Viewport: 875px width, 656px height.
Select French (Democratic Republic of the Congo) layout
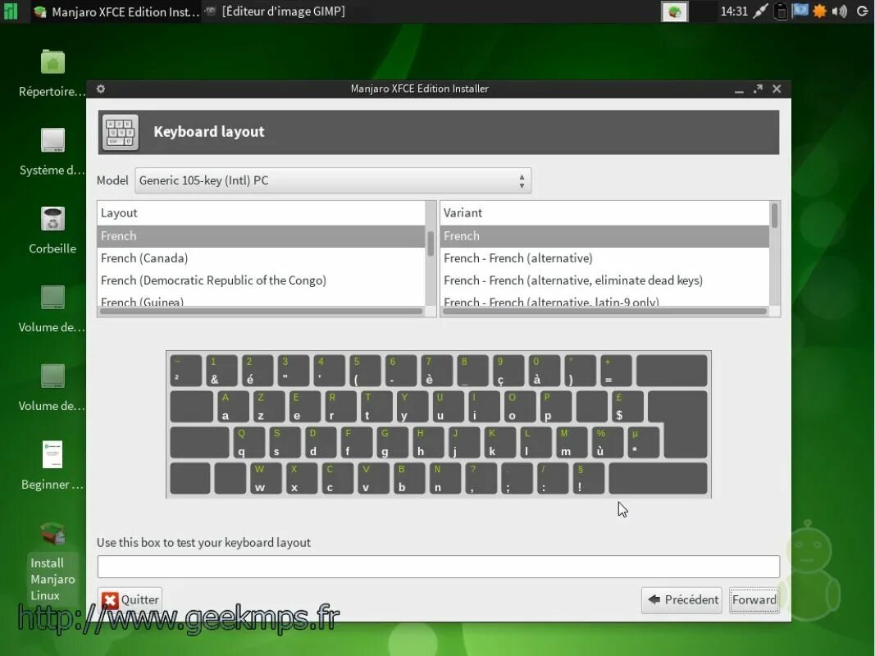tap(261, 280)
